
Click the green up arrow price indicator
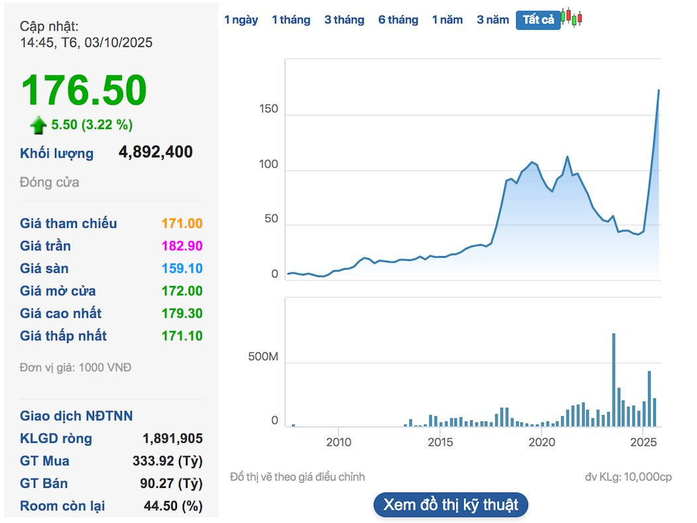(38, 124)
